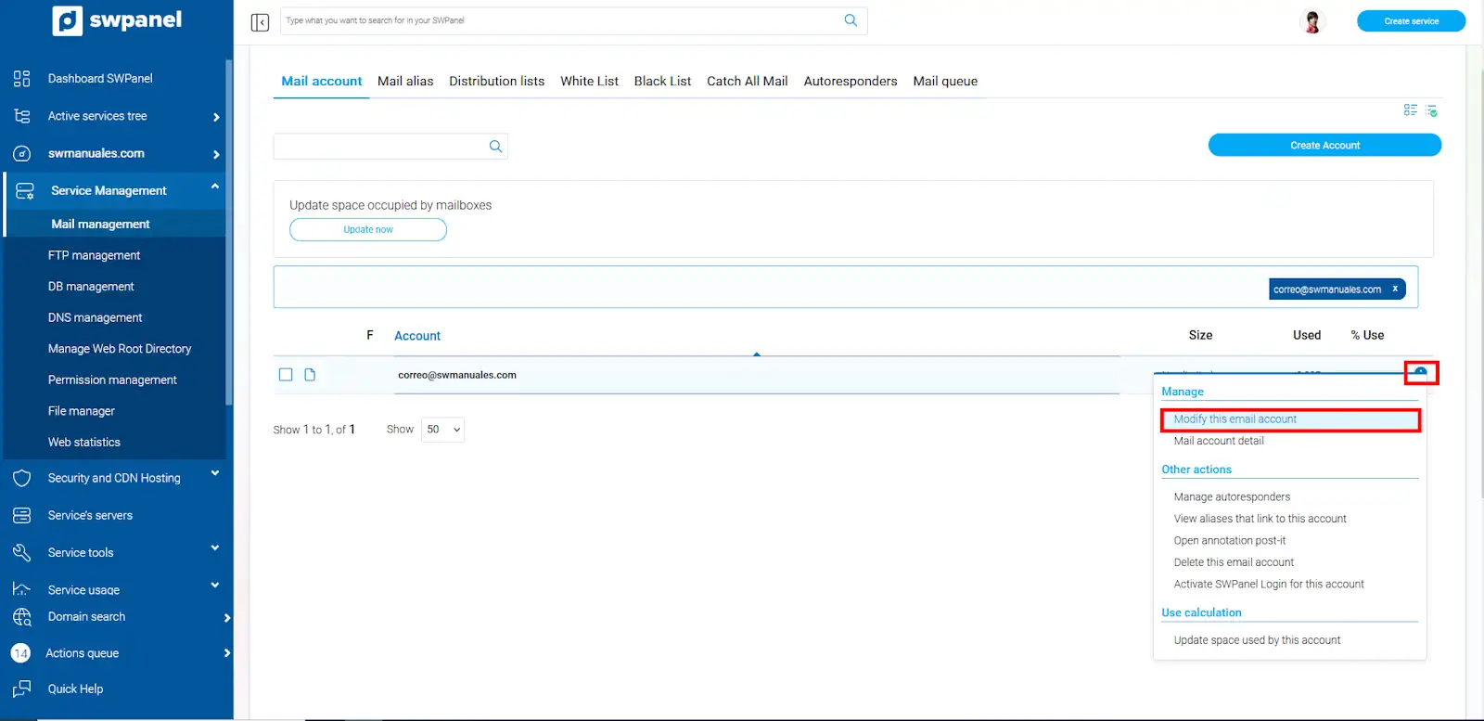
Task: Click the Domain search globe icon
Action: pyautogui.click(x=22, y=616)
